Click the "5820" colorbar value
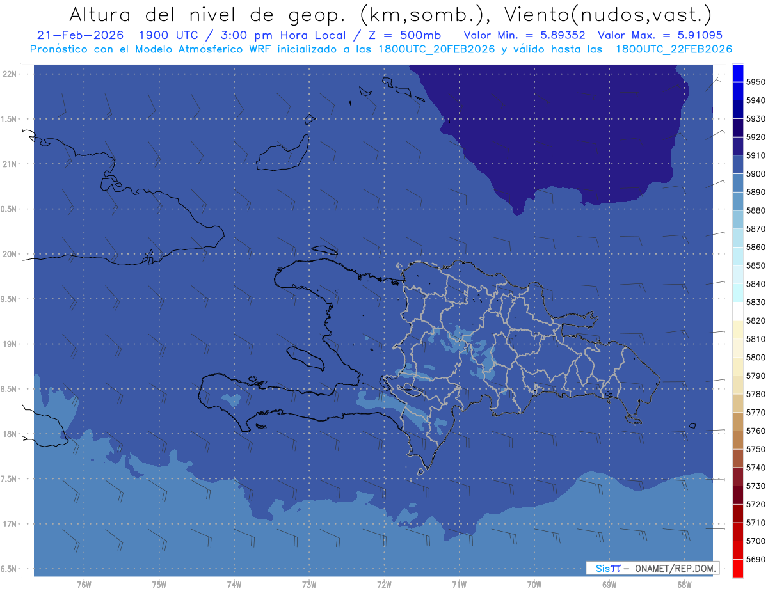768x593 pixels. coord(756,321)
